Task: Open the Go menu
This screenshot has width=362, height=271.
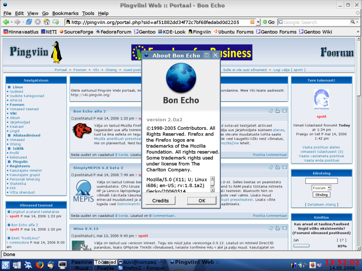Action: [45, 14]
